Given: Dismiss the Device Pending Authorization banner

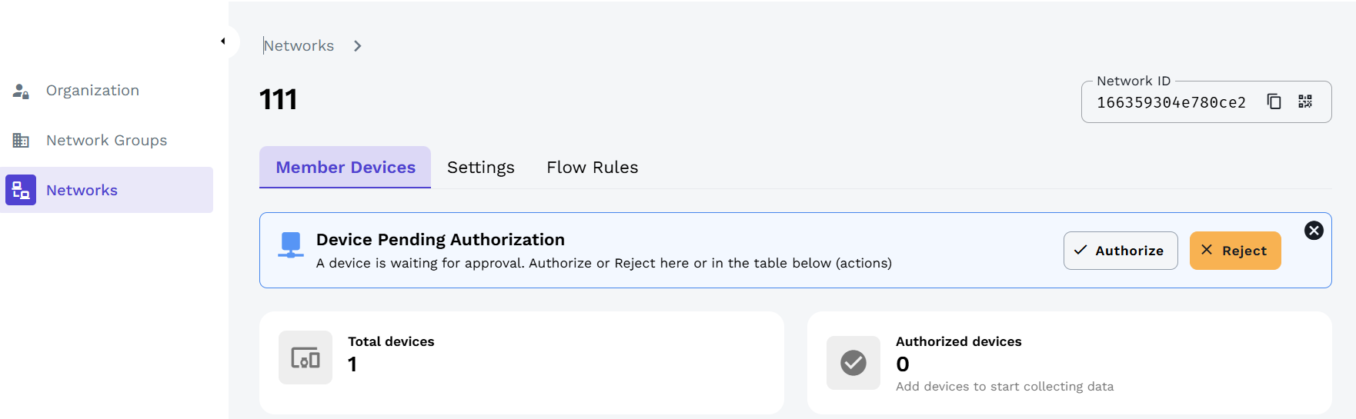Looking at the screenshot, I should pyautogui.click(x=1314, y=231).
